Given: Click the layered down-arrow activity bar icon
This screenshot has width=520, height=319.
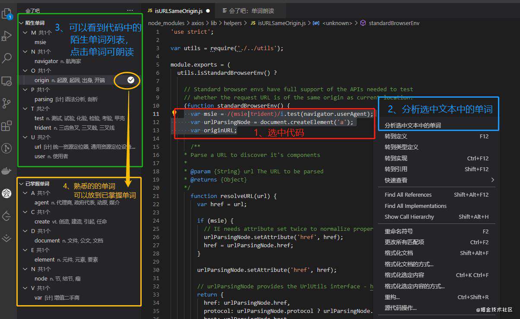Looking at the screenshot, I should (x=7, y=238).
